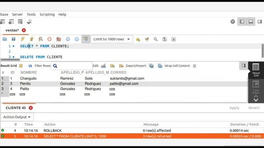Explain query plan magnifier-lightning icon
This screenshot has width=264, height=148.
pyautogui.click(x=40, y=39)
